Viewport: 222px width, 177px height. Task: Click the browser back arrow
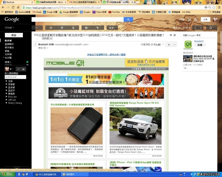pos(3,7)
